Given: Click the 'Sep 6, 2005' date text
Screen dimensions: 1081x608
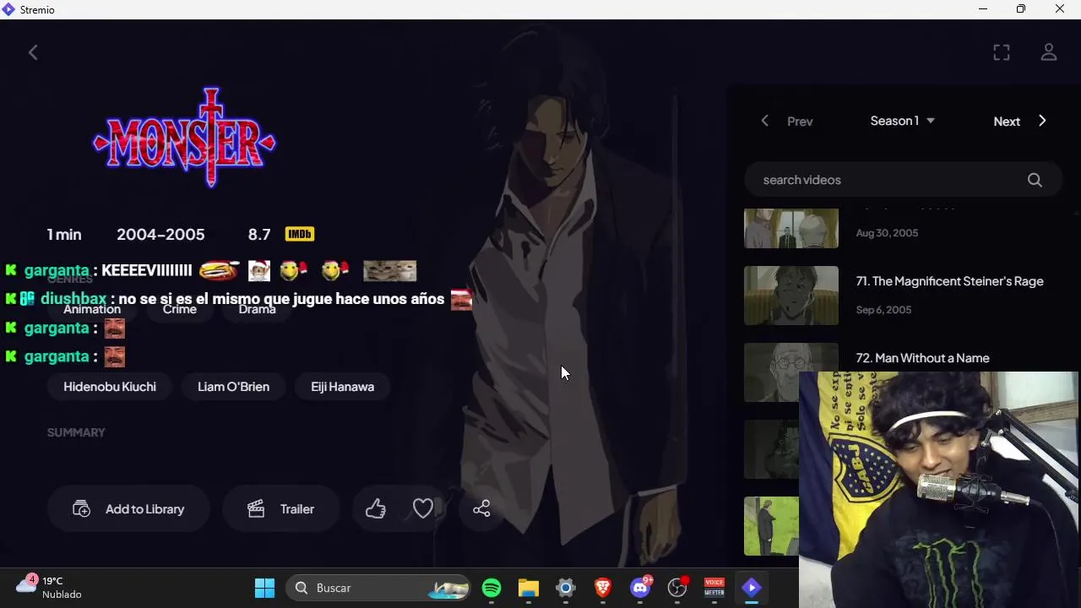Looking at the screenshot, I should (x=883, y=310).
